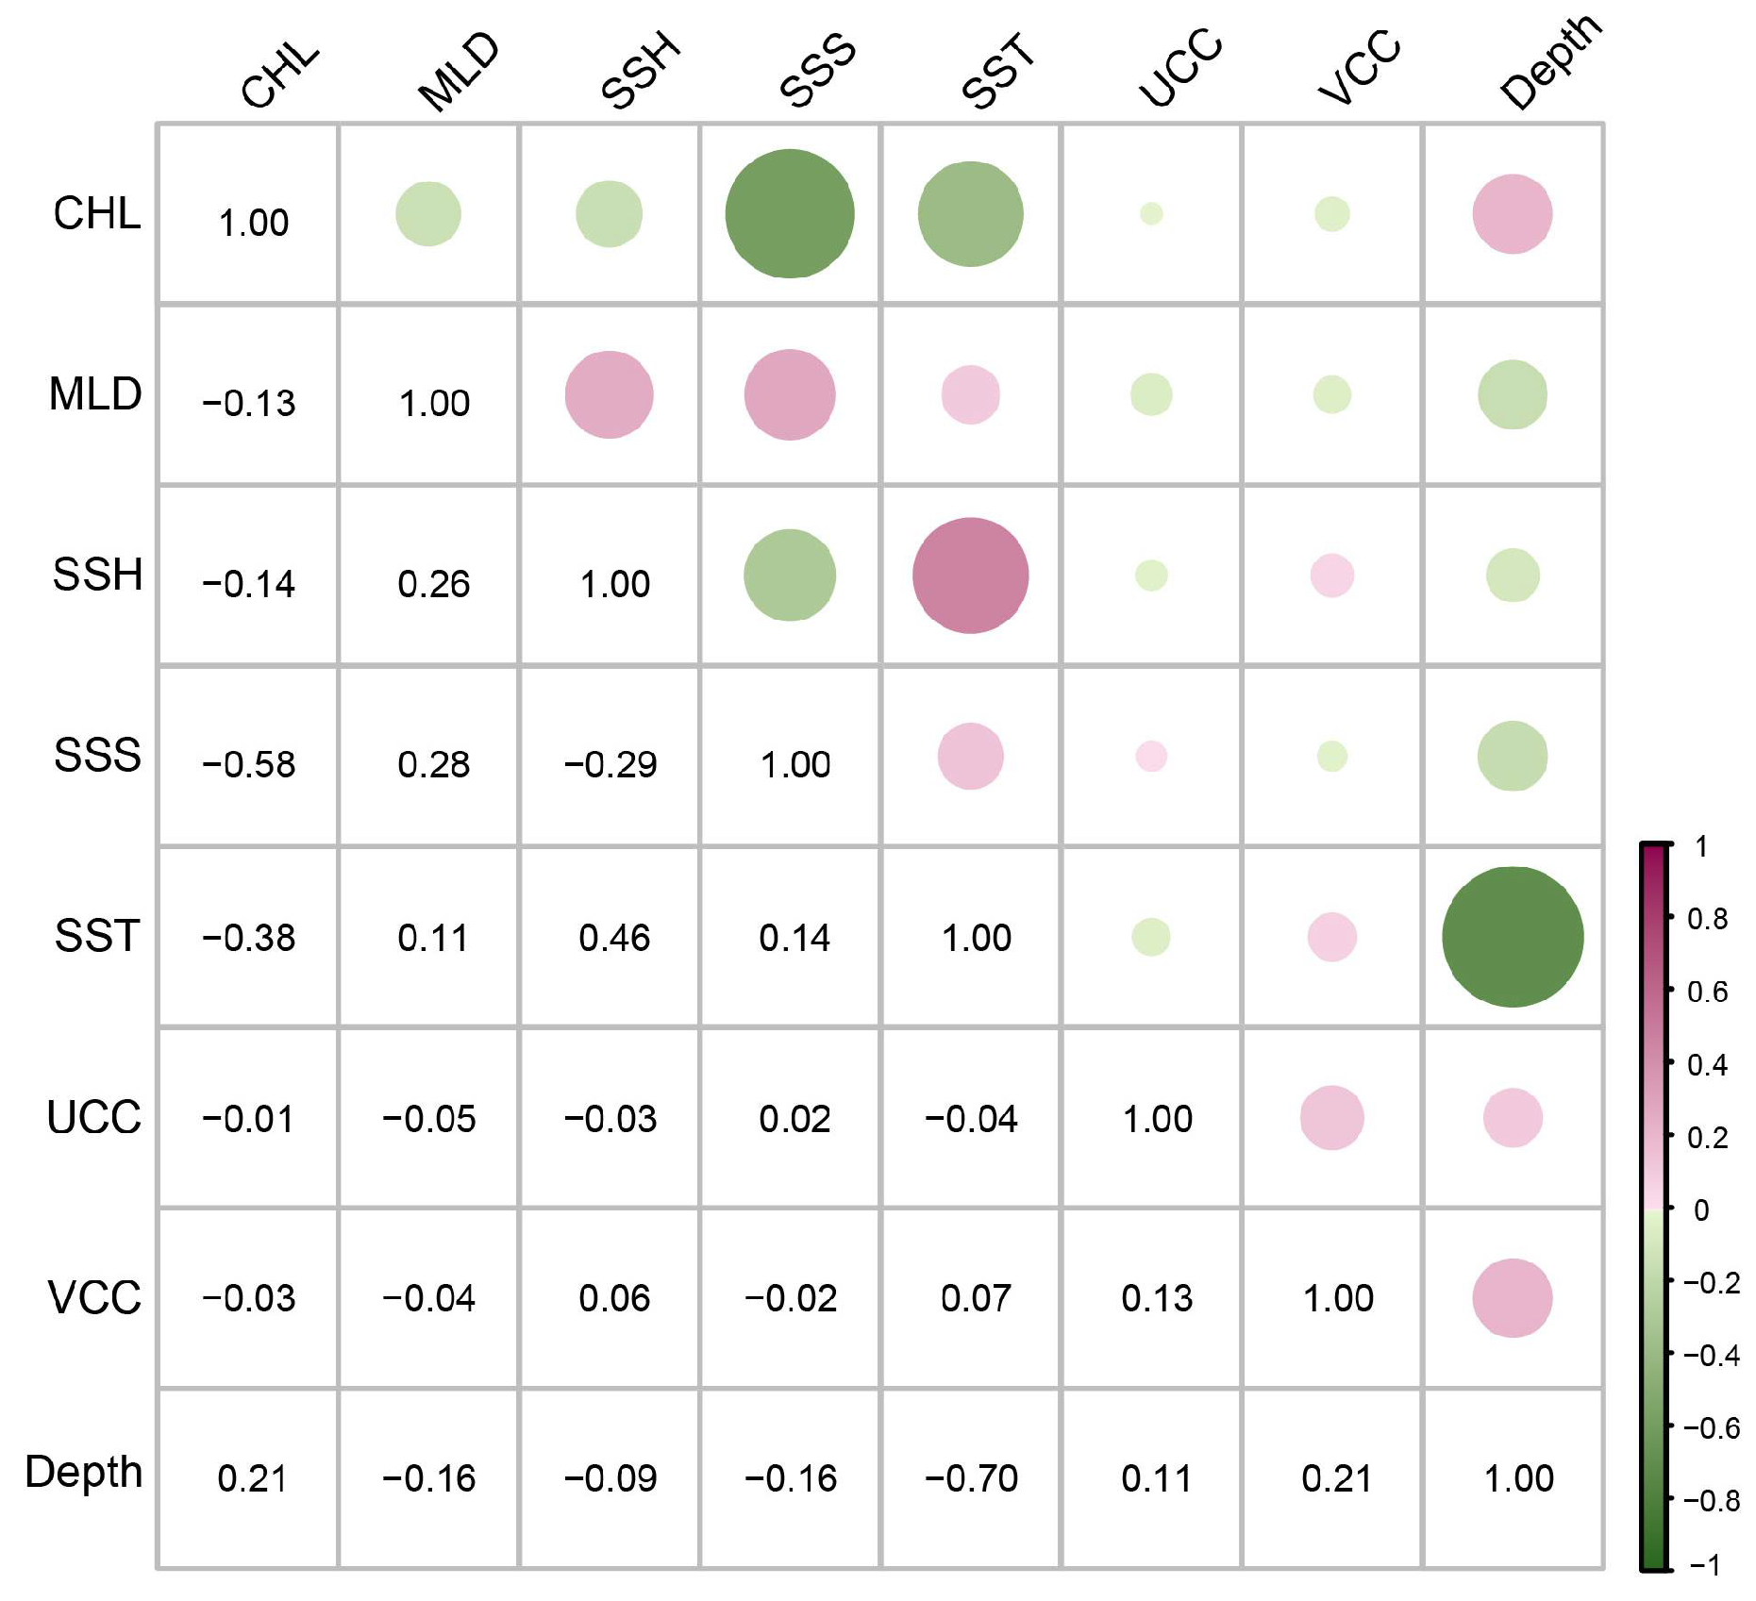This screenshot has height=1601, width=1756.
Task: Click the large green circle in the SST row
Action: 1512,937
